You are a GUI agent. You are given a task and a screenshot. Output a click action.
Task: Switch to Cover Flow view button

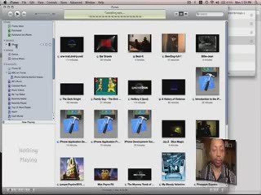click(186, 14)
